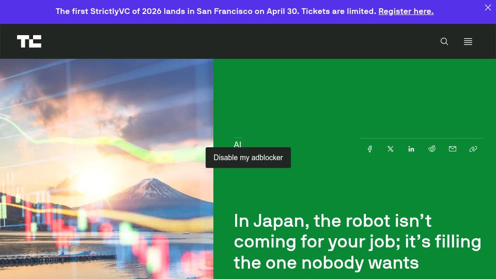The height and width of the screenshot is (279, 496).
Task: Share the article via email icon
Action: coord(453,149)
